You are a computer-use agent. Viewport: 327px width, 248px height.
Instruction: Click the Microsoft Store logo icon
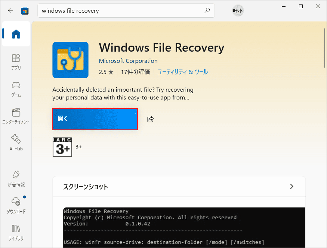25,10
